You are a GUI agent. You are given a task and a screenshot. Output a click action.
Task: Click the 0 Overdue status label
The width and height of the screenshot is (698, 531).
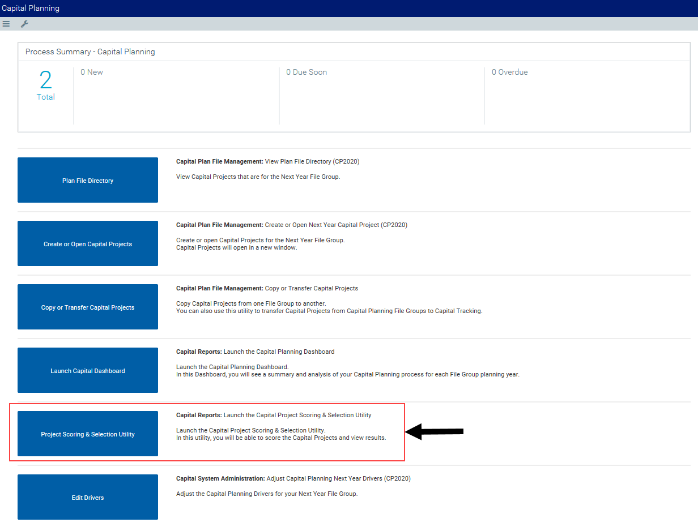(x=510, y=72)
